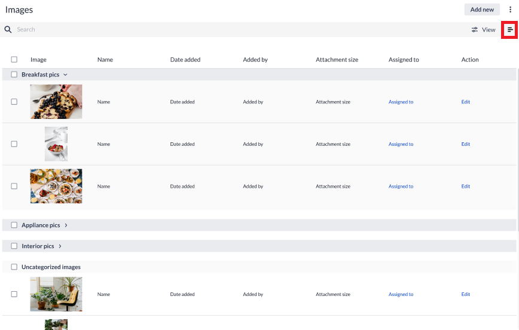The image size is (519, 330).
Task: Sort by the Date added column header
Action: pyautogui.click(x=185, y=60)
